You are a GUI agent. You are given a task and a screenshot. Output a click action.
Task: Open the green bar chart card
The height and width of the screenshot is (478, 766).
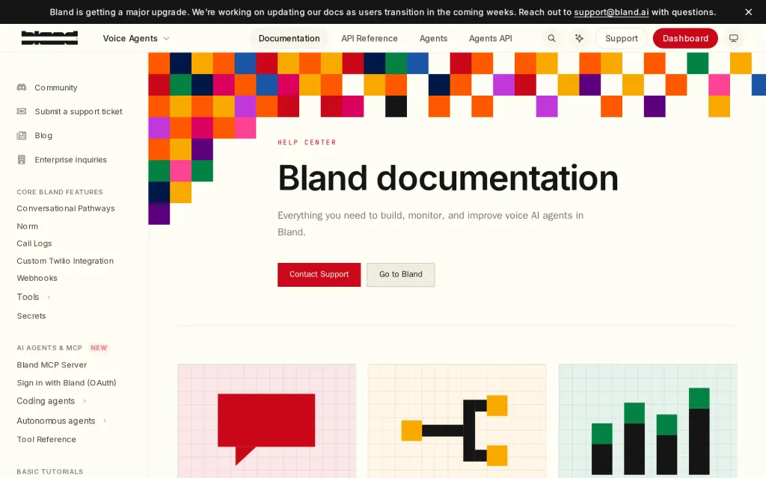click(x=648, y=421)
